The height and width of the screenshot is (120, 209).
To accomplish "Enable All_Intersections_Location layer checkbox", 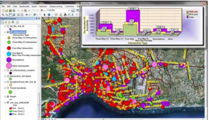I will pos(8,70).
